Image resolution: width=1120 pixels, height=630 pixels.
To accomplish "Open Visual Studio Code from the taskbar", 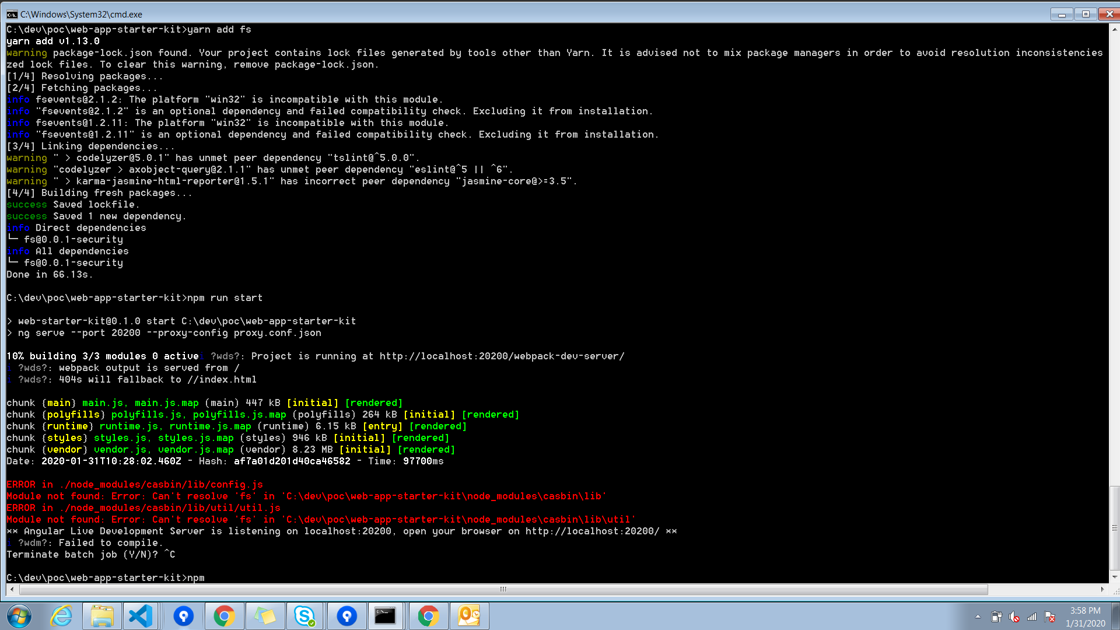I will 140,616.
